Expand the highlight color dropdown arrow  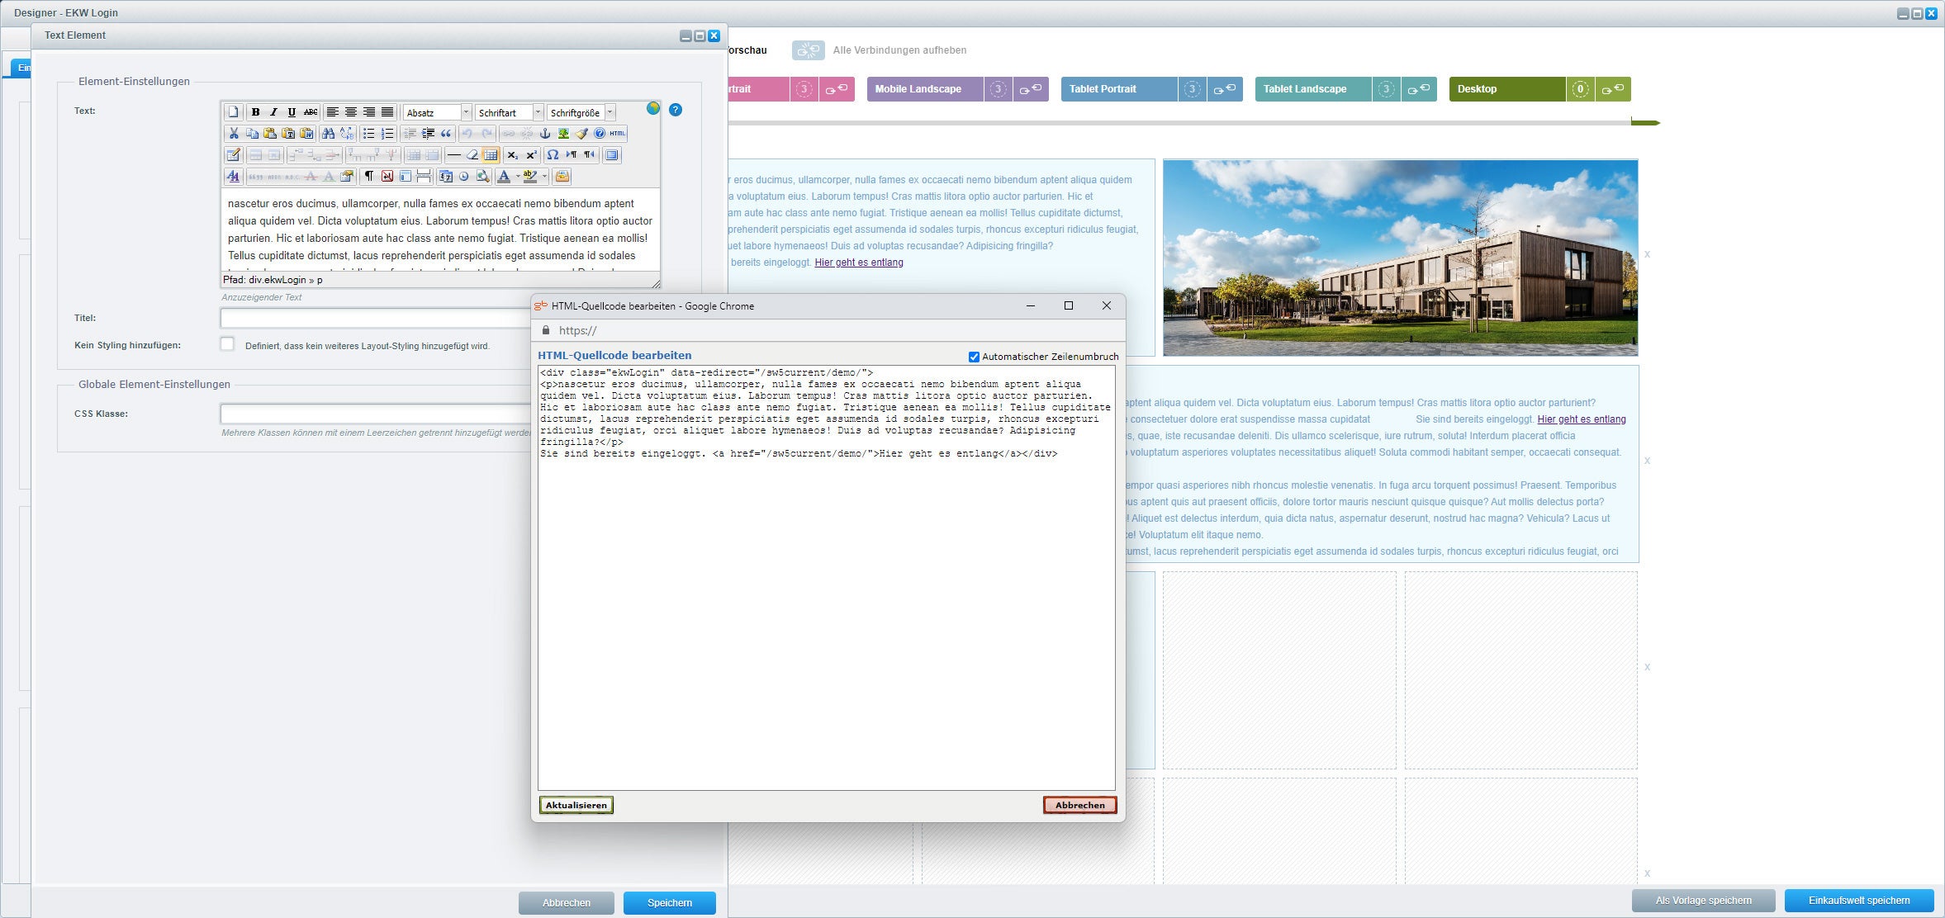point(544,176)
